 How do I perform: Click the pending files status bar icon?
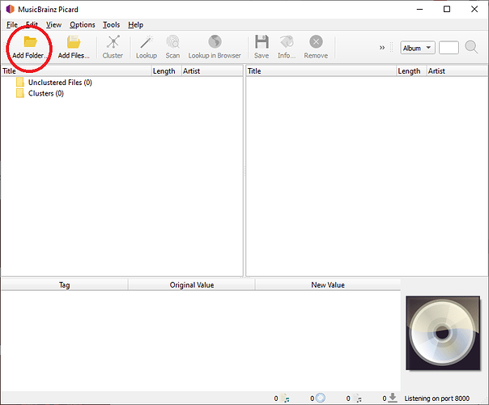click(358, 399)
